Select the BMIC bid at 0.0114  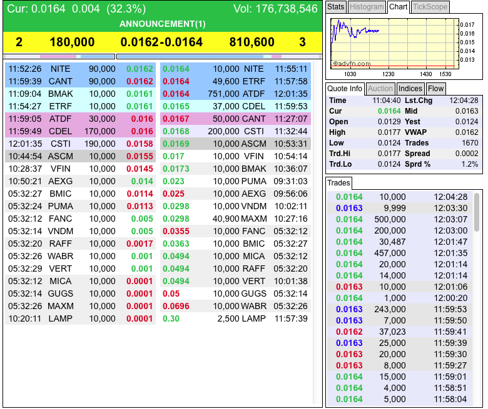80,194
